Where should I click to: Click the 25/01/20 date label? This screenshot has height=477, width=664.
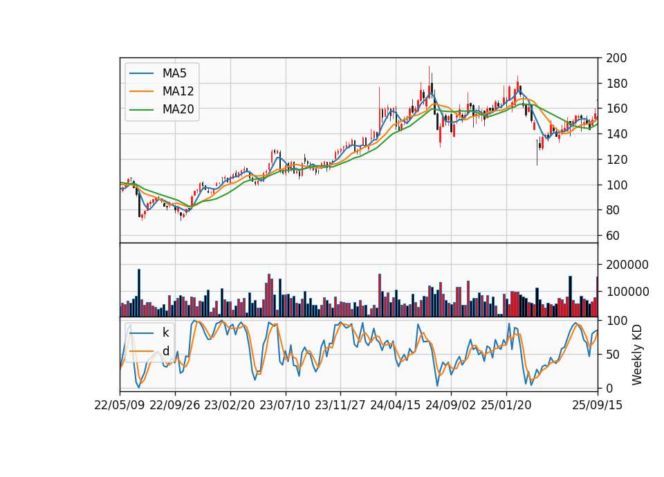[x=506, y=405]
